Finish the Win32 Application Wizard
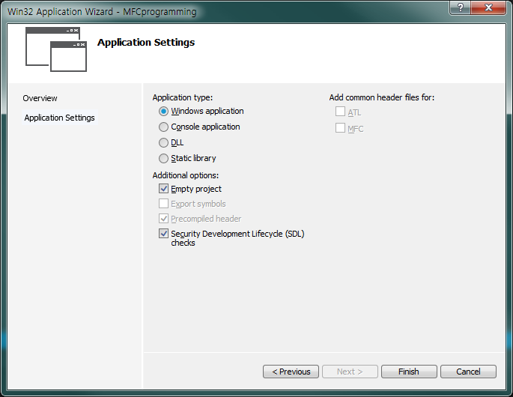513x397 pixels. click(409, 372)
